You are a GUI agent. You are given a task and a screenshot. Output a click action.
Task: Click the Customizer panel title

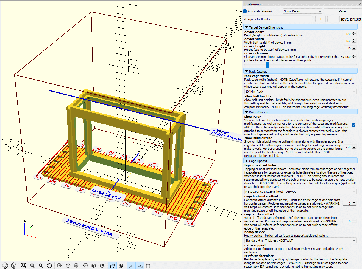[253, 4]
